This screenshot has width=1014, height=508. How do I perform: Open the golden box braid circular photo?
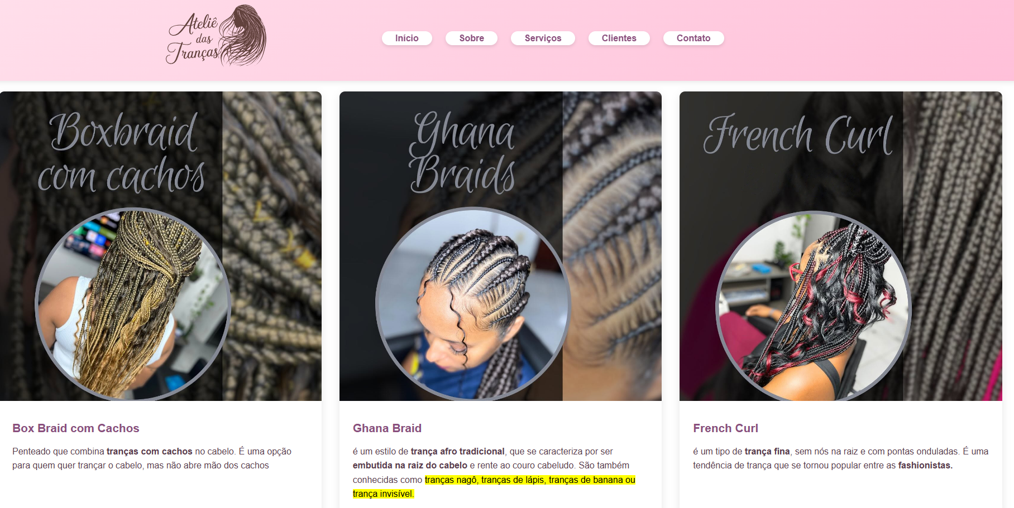pos(133,304)
